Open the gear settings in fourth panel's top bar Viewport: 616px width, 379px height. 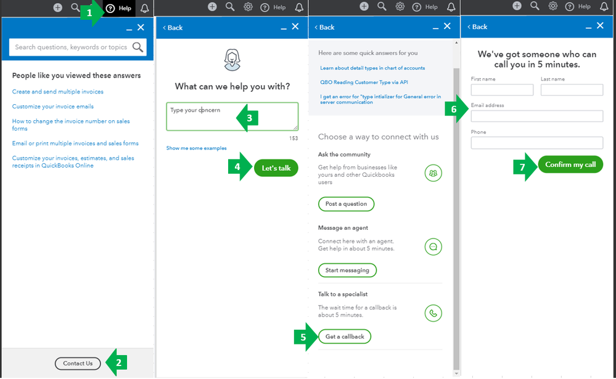tap(552, 6)
